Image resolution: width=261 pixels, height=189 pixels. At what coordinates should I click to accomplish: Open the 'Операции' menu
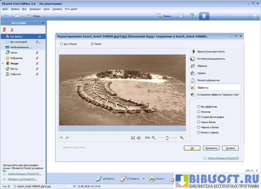coord(34,9)
